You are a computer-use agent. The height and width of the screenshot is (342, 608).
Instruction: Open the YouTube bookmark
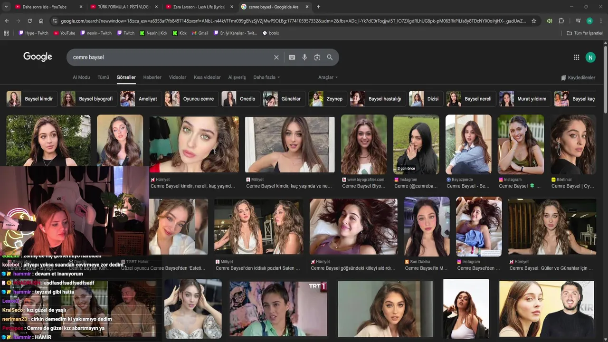click(x=64, y=33)
